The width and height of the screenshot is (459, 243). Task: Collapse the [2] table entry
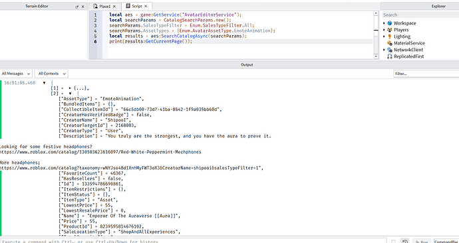click(x=70, y=94)
